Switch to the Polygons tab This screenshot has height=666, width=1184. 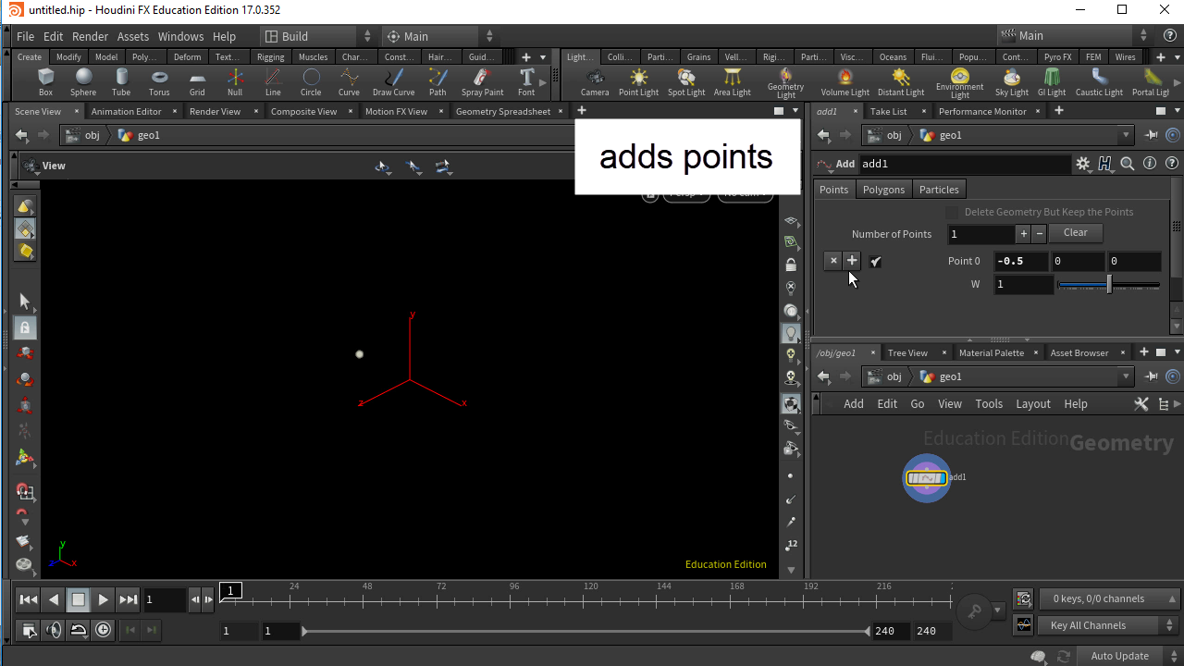click(883, 190)
